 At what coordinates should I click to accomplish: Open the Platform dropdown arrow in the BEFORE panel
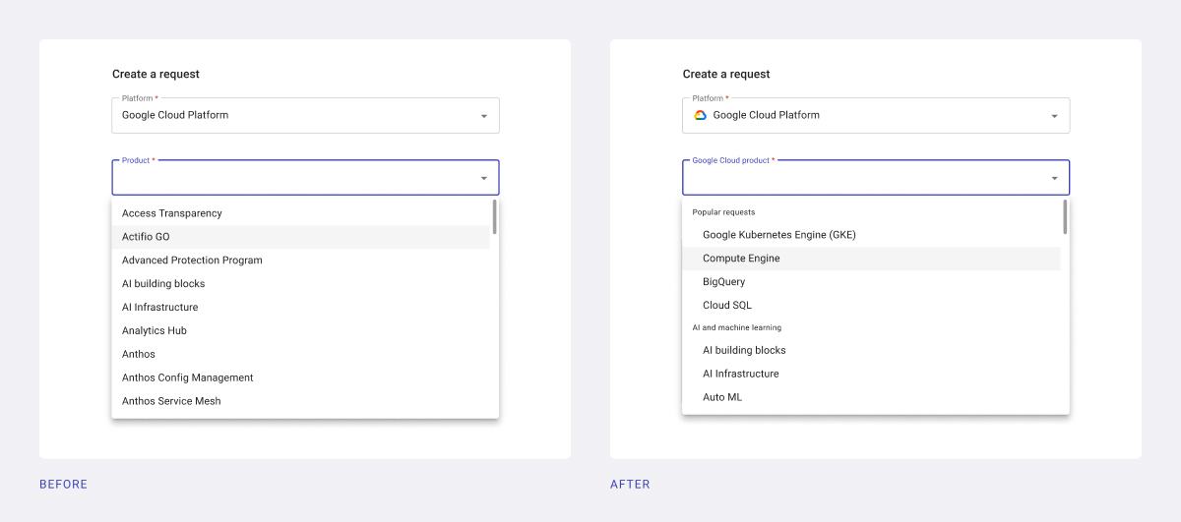point(484,116)
